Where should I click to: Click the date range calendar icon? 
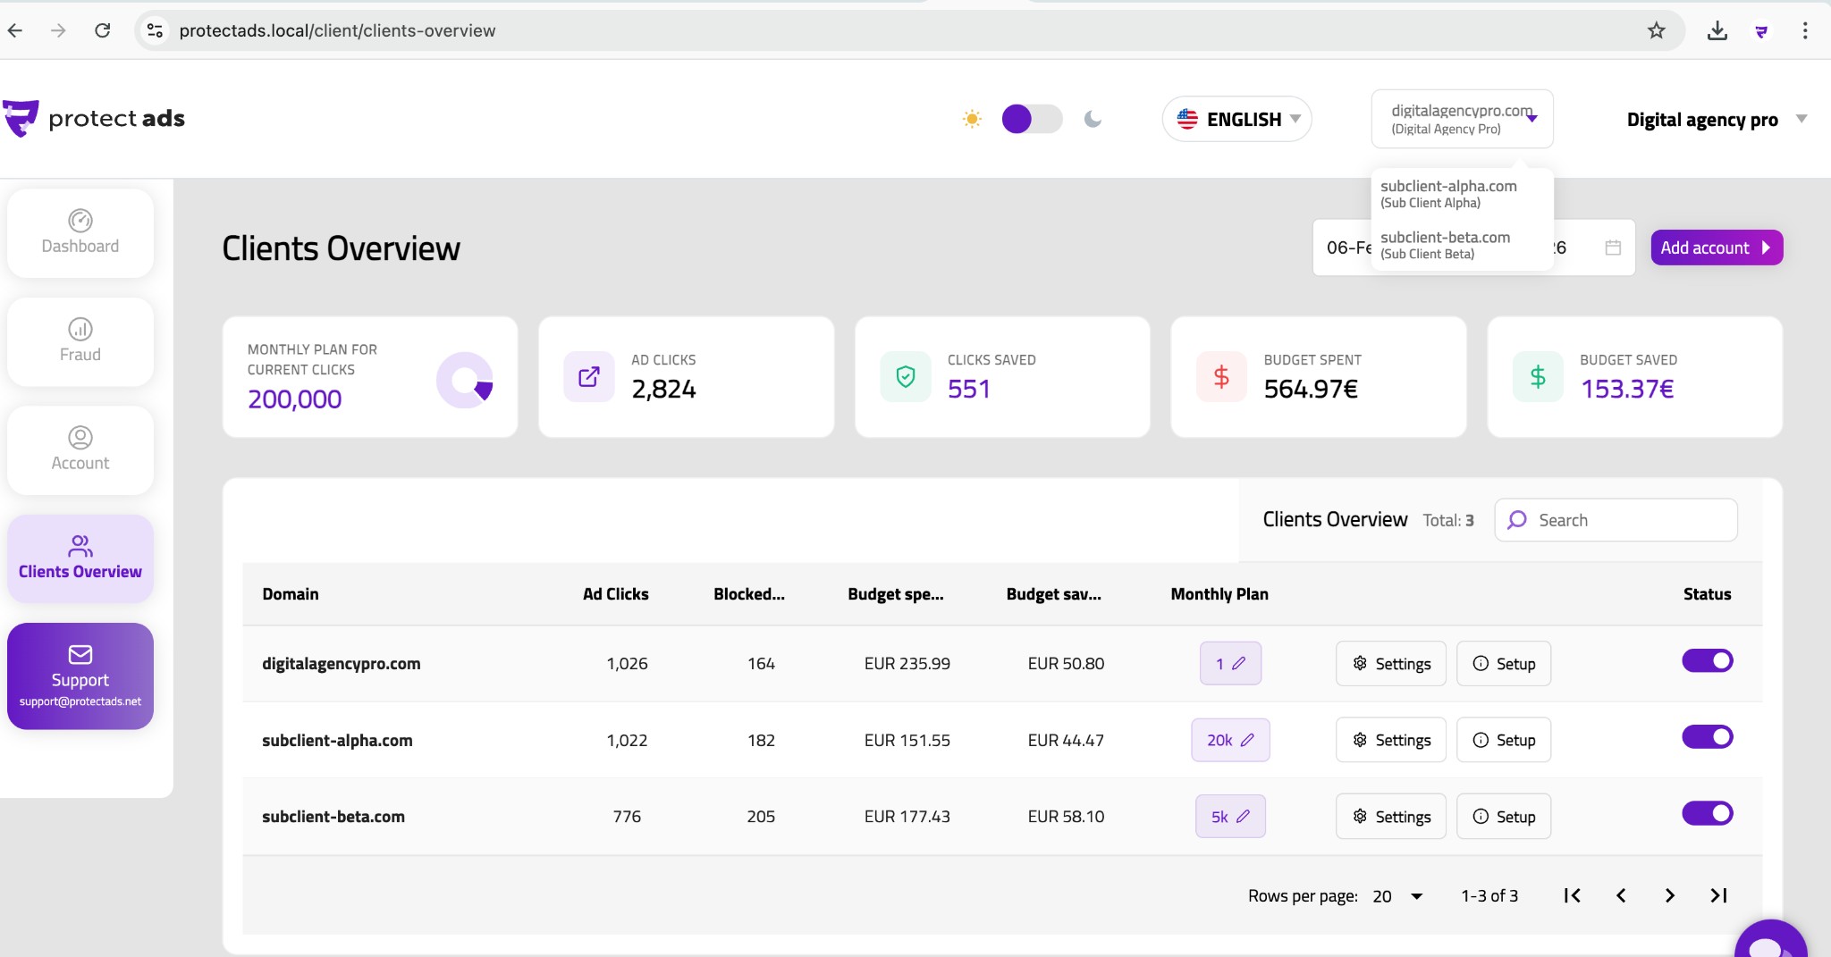click(1613, 248)
